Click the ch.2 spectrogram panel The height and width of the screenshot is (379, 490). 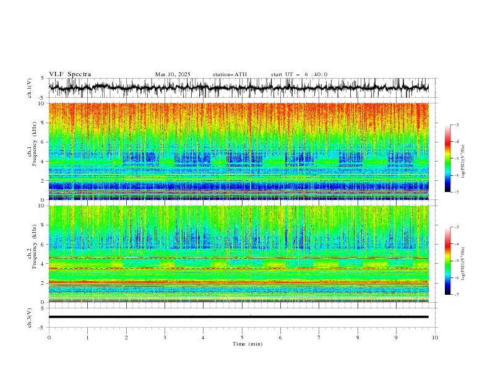tap(238, 254)
